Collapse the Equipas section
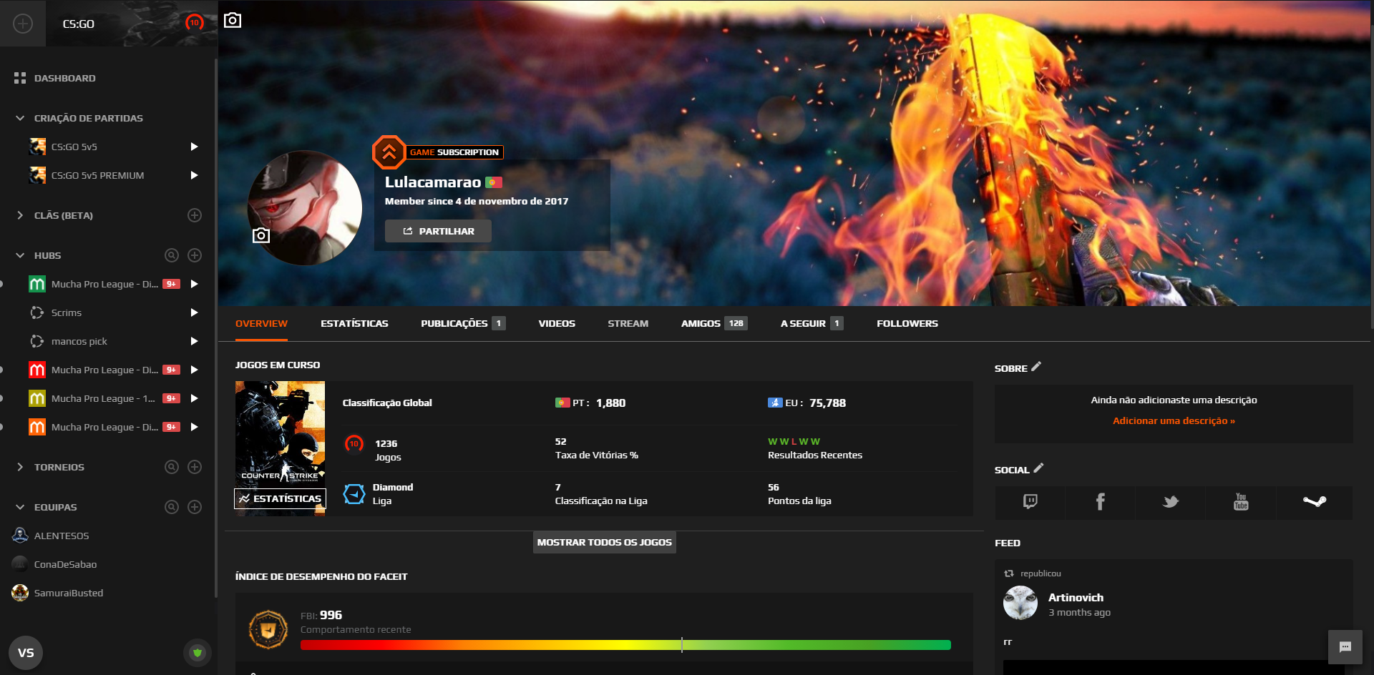This screenshot has height=675, width=1374. tap(20, 507)
